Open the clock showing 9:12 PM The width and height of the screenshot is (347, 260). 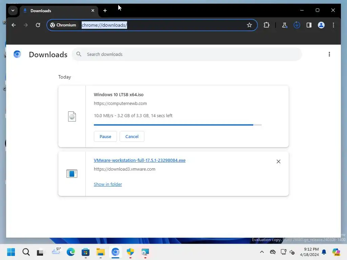(309, 252)
